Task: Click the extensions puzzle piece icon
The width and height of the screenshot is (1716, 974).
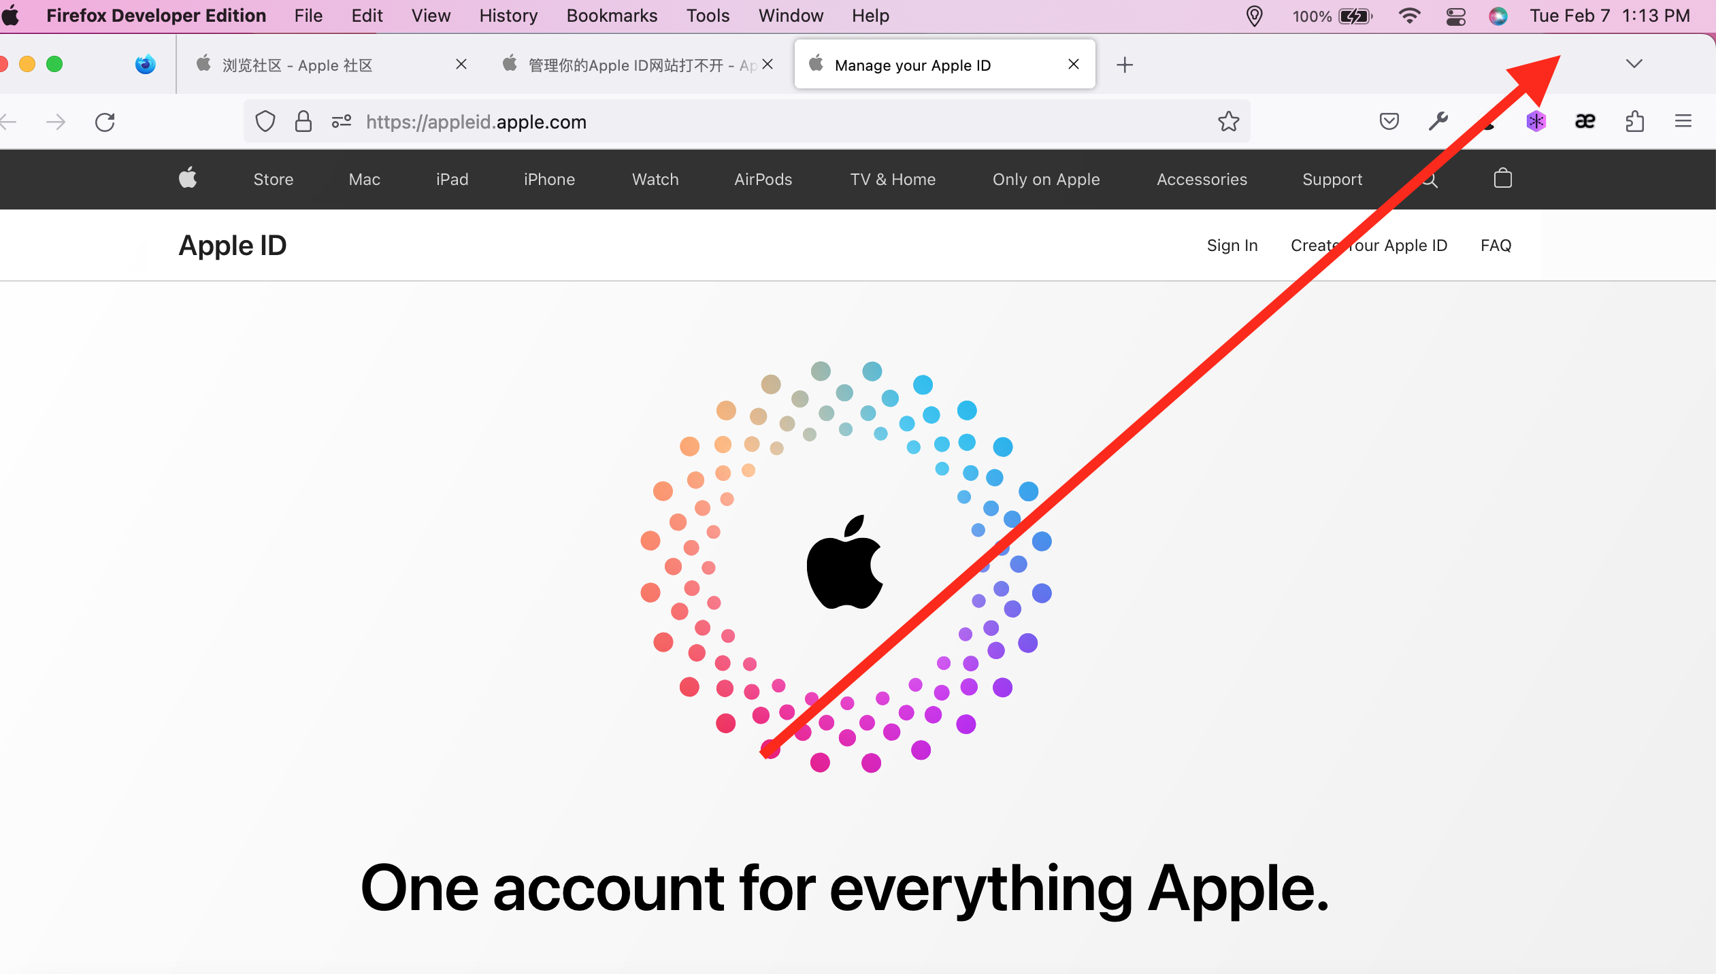Action: tap(1636, 121)
